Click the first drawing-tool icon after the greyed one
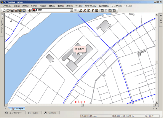The image size is (163, 118). (81, 10)
